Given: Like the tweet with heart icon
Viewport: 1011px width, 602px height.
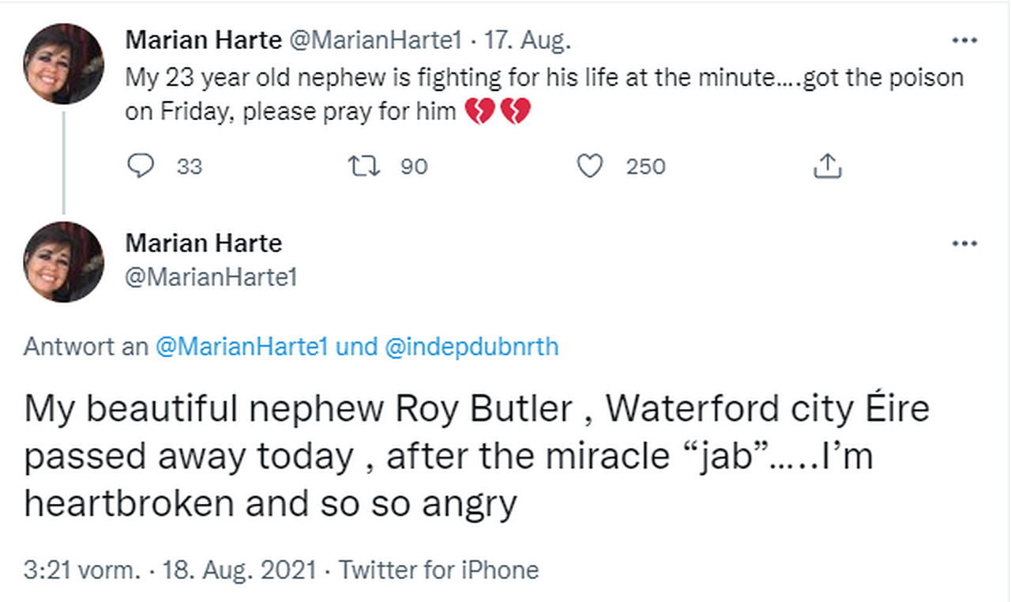Looking at the screenshot, I should [590, 166].
